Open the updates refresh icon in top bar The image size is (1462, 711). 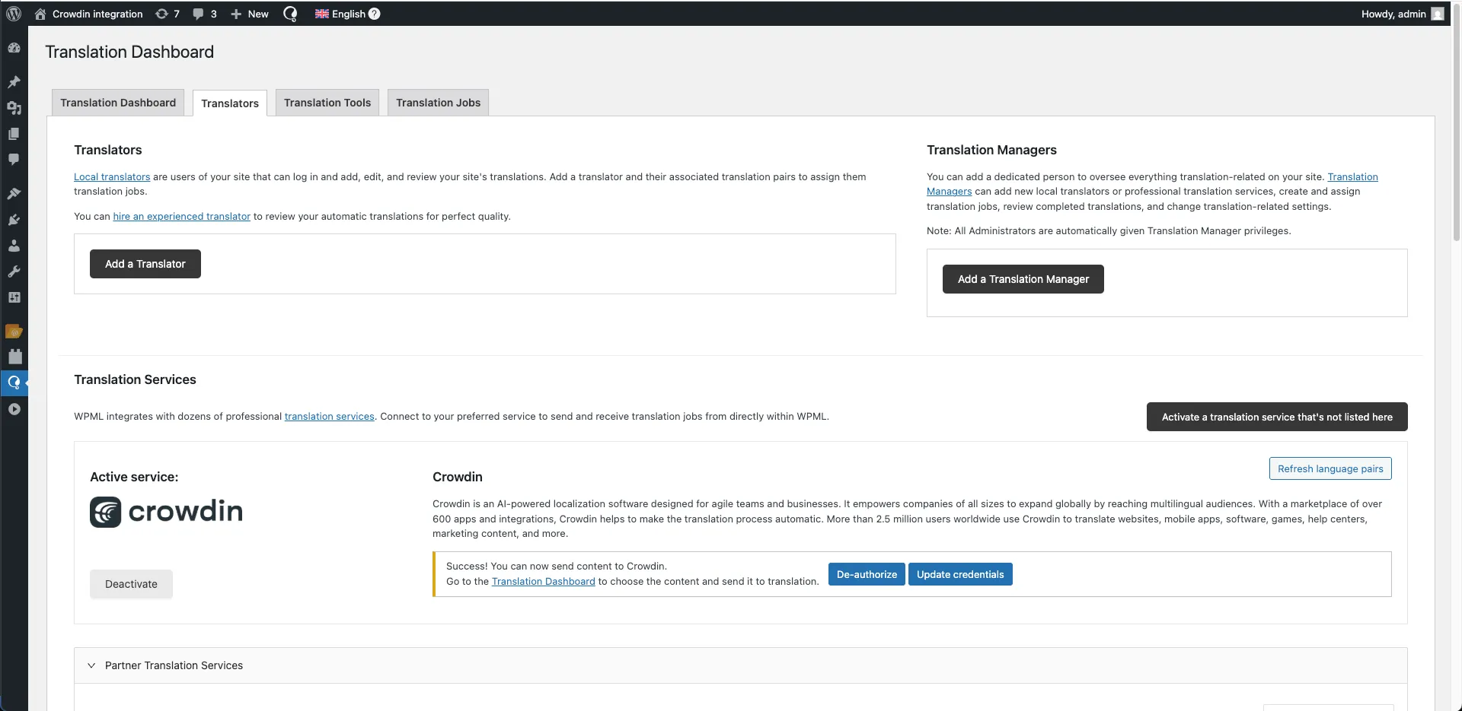[161, 14]
